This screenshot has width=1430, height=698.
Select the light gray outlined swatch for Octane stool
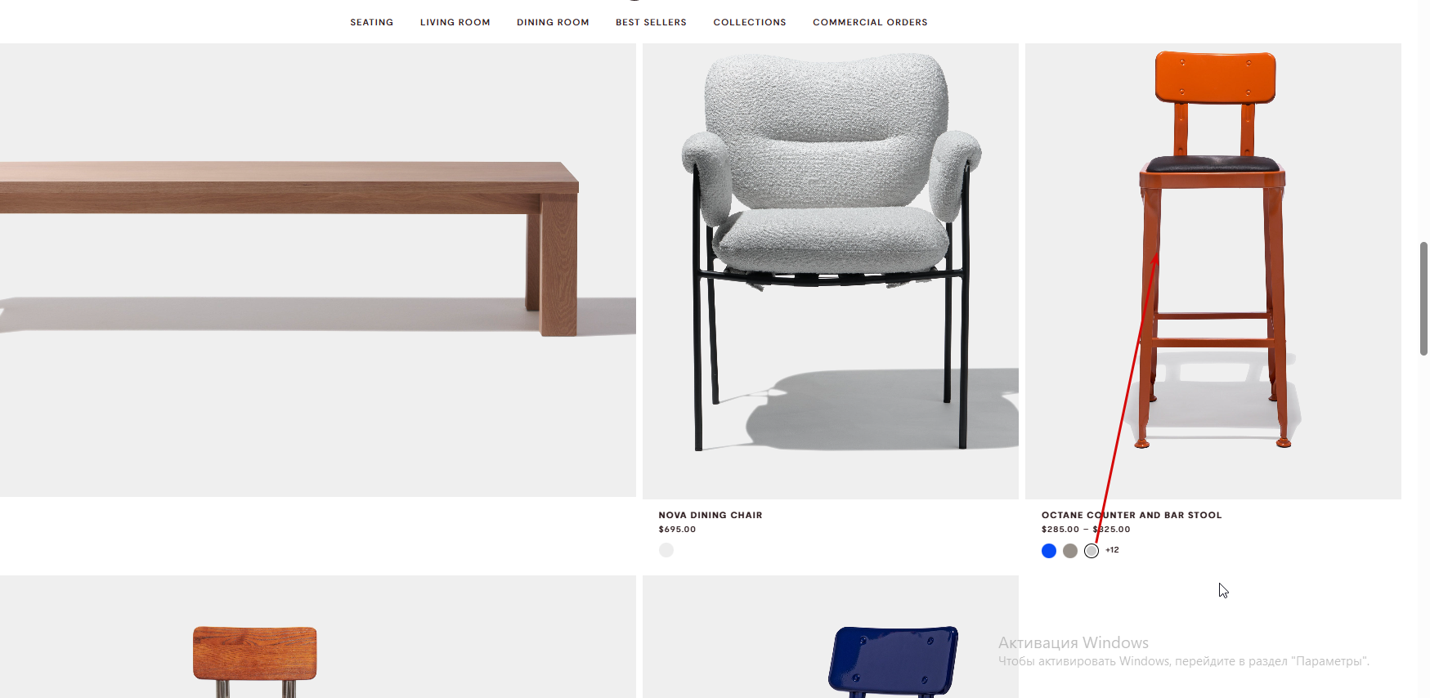point(1092,551)
